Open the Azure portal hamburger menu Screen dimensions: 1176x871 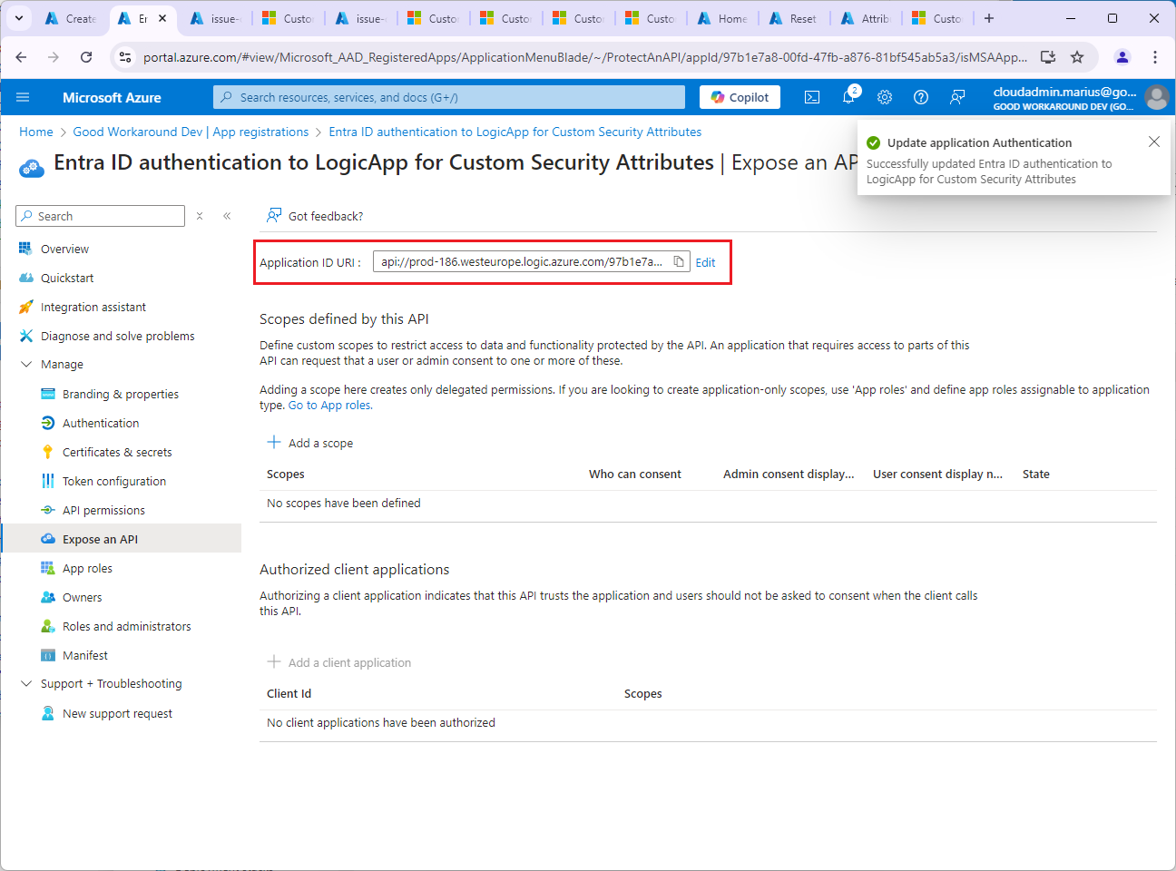(x=23, y=97)
